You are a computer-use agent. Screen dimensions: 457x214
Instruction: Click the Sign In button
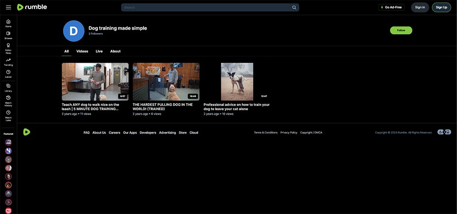[x=420, y=7]
